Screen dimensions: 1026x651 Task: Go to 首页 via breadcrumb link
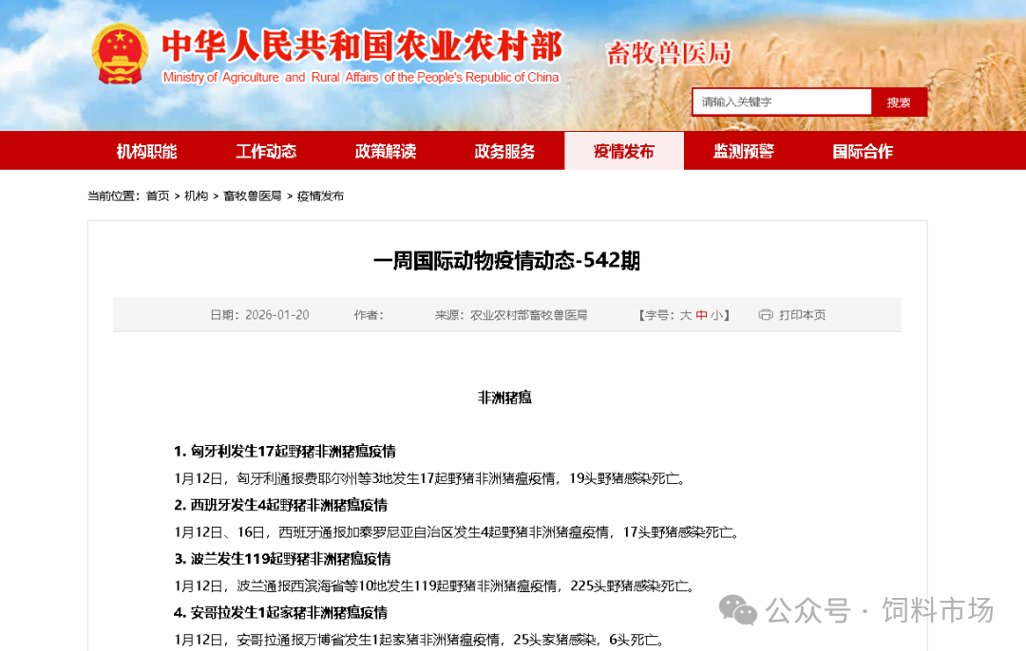click(157, 196)
